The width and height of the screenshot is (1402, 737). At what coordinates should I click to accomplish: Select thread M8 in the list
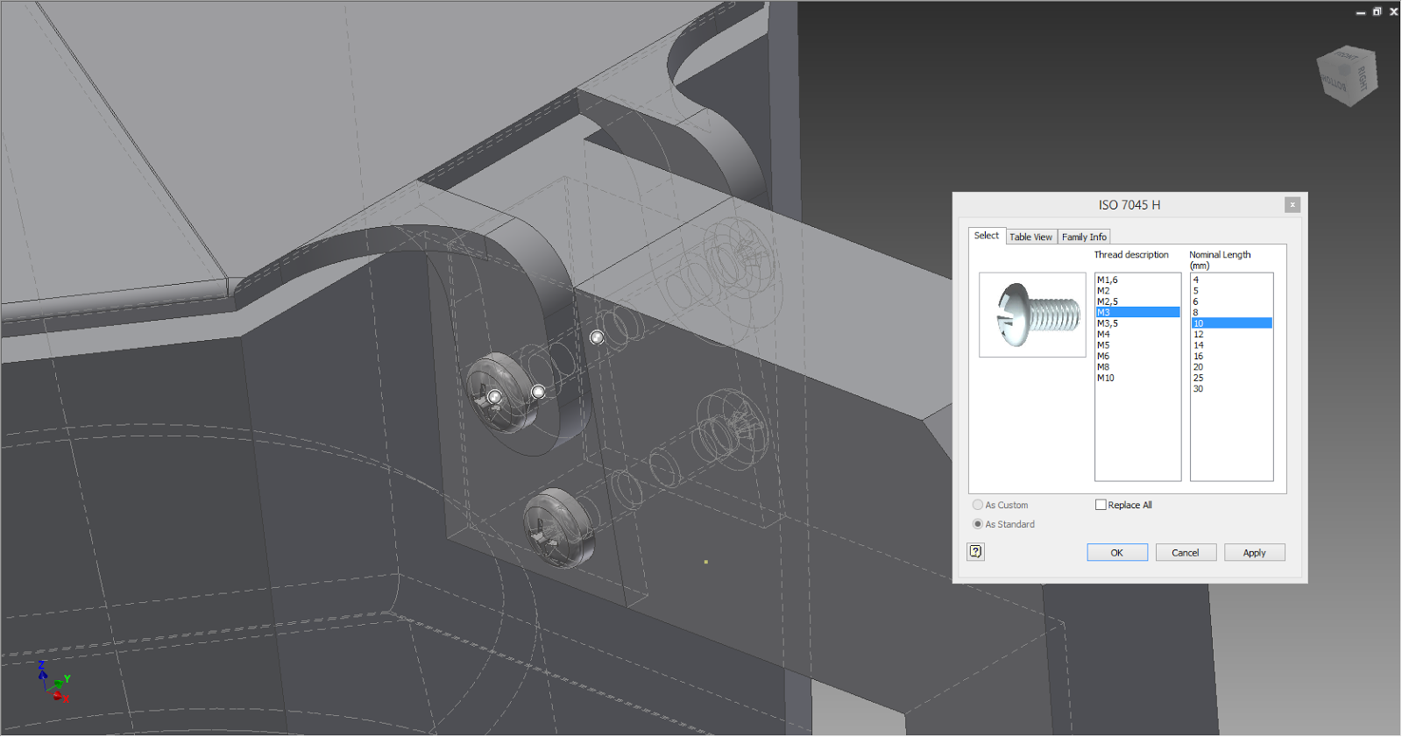(x=1137, y=367)
